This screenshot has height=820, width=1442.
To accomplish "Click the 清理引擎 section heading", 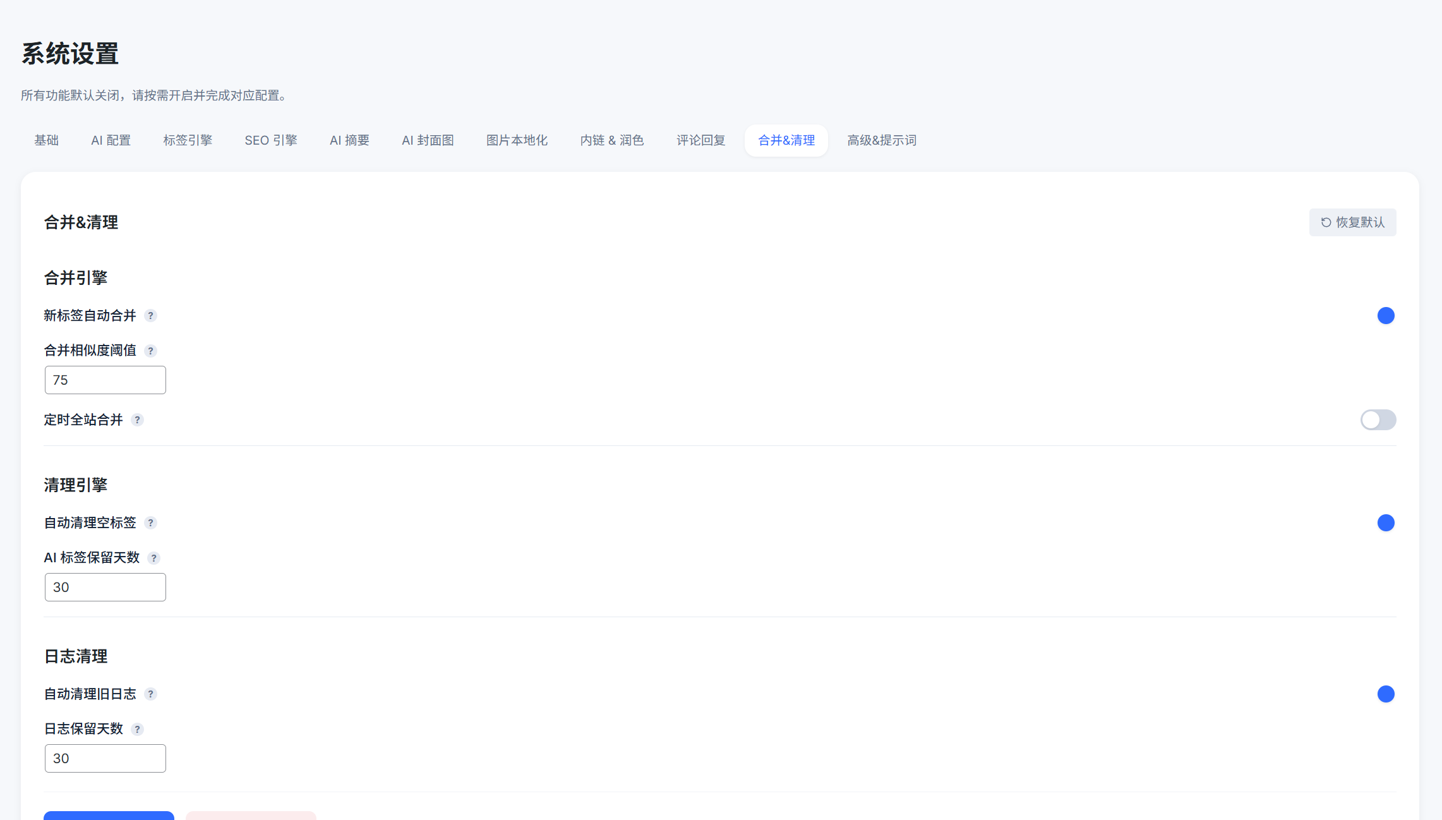I will point(76,485).
